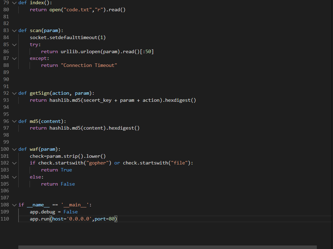
Task: Click the "code.txt" string on line 80
Action: pyautogui.click(x=78, y=10)
